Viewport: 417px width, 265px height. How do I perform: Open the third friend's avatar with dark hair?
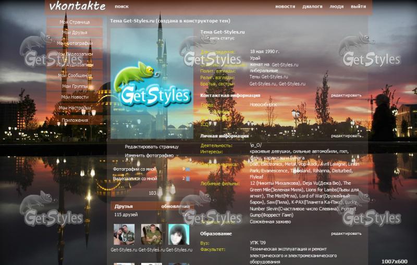pyautogui.click(x=178, y=235)
